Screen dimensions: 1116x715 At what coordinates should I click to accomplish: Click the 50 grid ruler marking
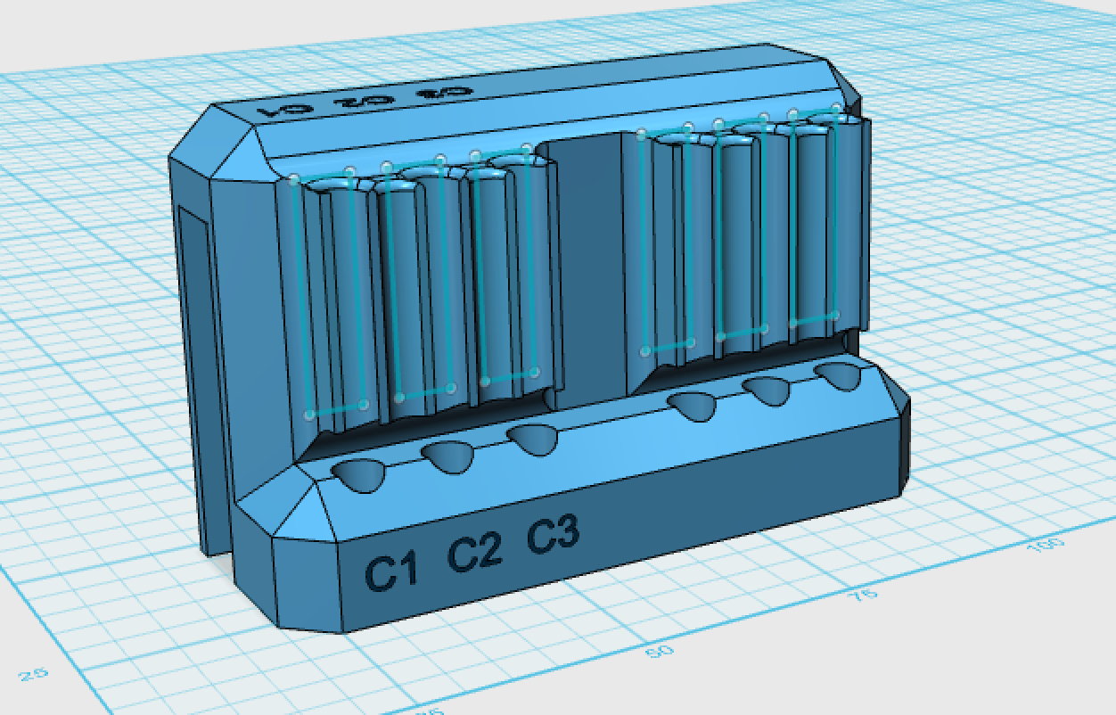[x=659, y=651]
